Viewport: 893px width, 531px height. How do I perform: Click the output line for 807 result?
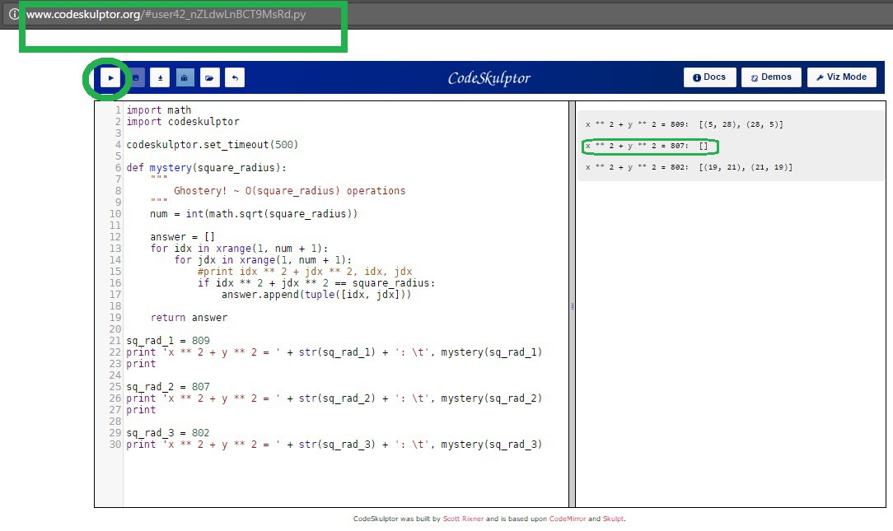coord(647,147)
